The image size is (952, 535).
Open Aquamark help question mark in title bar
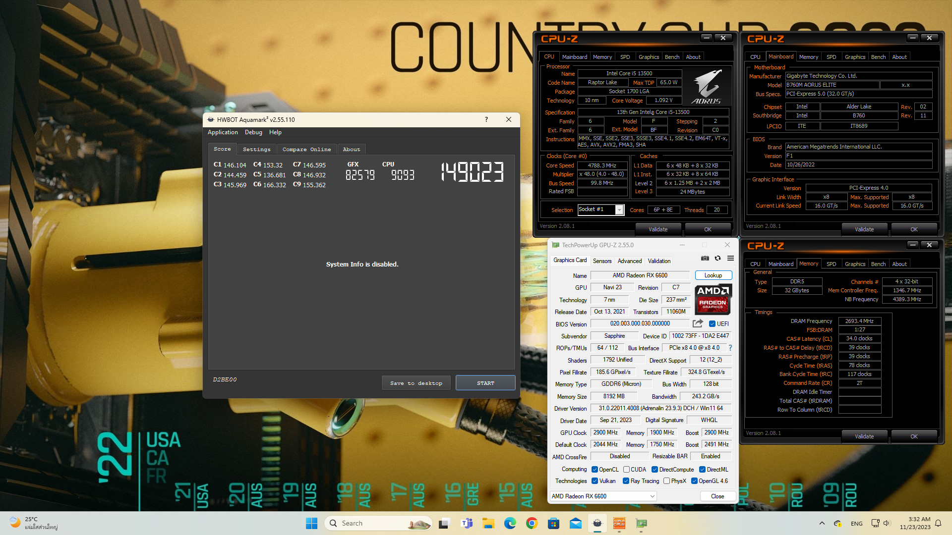486,119
